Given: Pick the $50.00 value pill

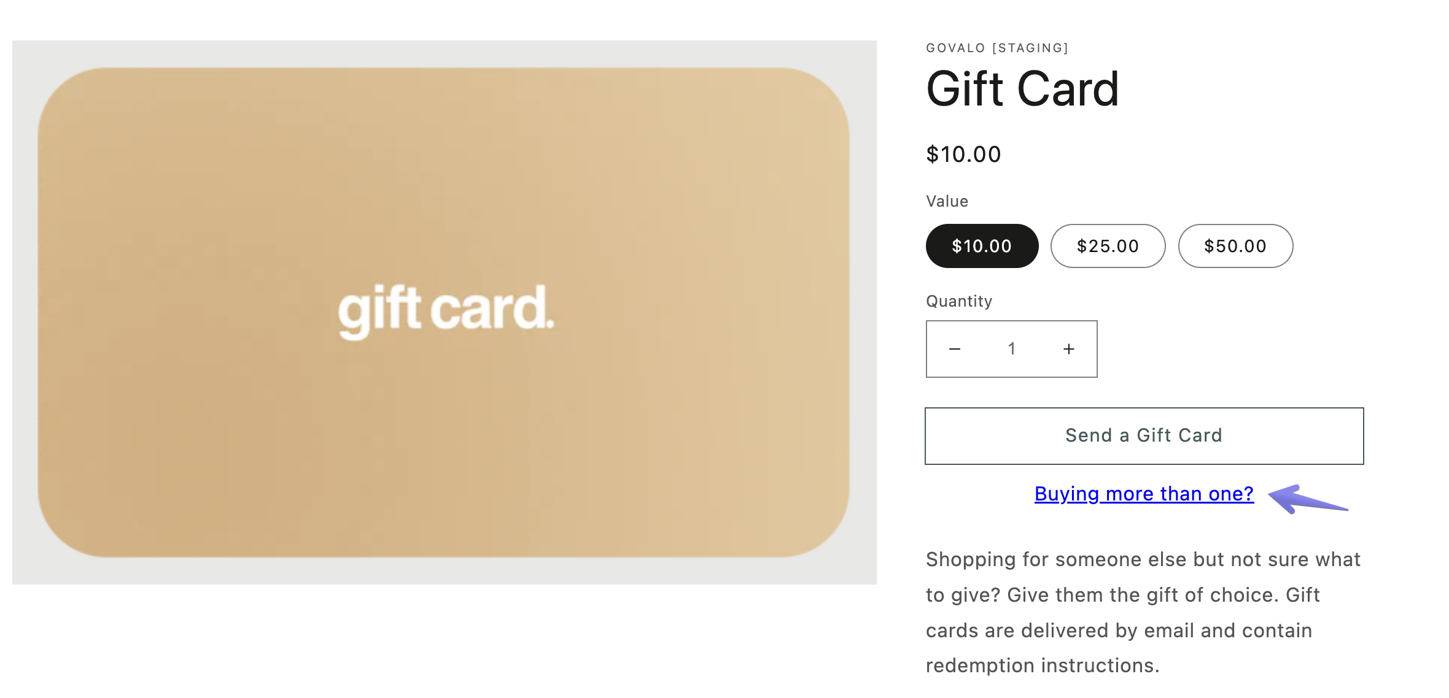Looking at the screenshot, I should tap(1235, 246).
